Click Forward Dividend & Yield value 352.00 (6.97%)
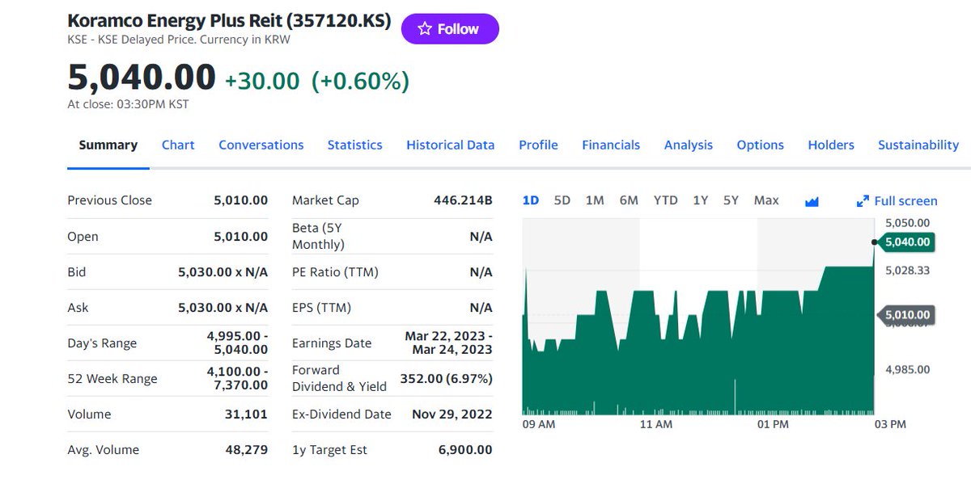This screenshot has height=492, width=971. pyautogui.click(x=446, y=379)
